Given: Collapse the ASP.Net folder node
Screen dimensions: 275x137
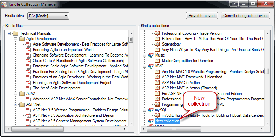Looking at the screenshot, I should (15, 104).
